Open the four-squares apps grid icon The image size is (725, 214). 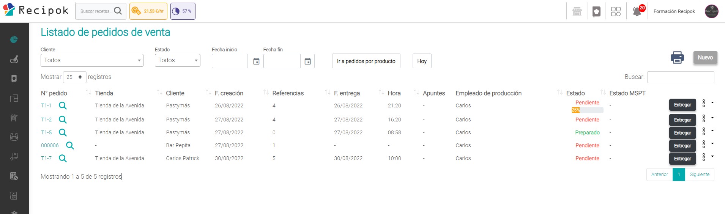[x=616, y=11]
